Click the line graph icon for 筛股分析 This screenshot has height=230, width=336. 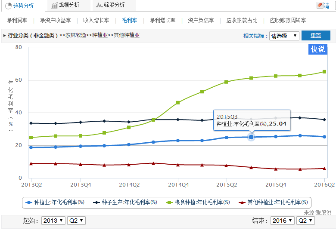pos(99,5)
